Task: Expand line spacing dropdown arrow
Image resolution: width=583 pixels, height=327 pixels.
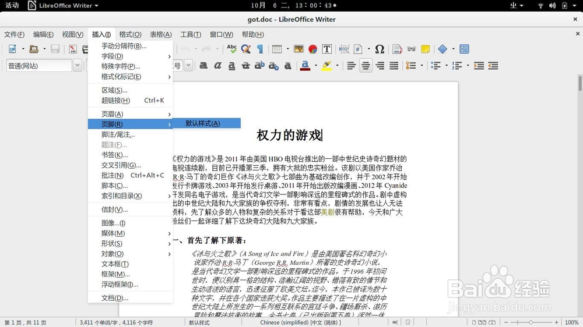Action: coord(422,66)
